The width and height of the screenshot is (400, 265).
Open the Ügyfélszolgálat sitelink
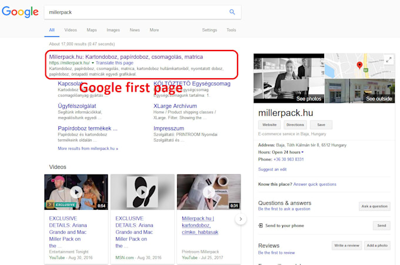(77, 106)
